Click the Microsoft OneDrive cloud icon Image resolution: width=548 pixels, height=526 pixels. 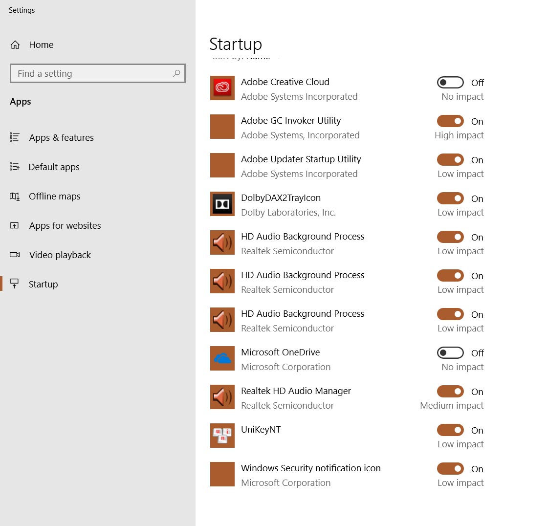[222, 358]
